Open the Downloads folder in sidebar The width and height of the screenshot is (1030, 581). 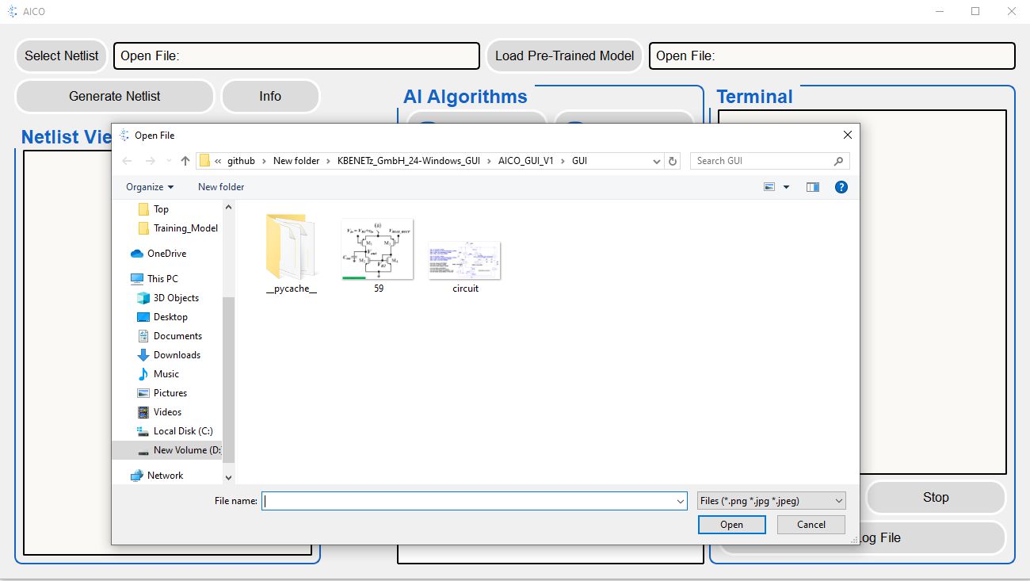177,355
